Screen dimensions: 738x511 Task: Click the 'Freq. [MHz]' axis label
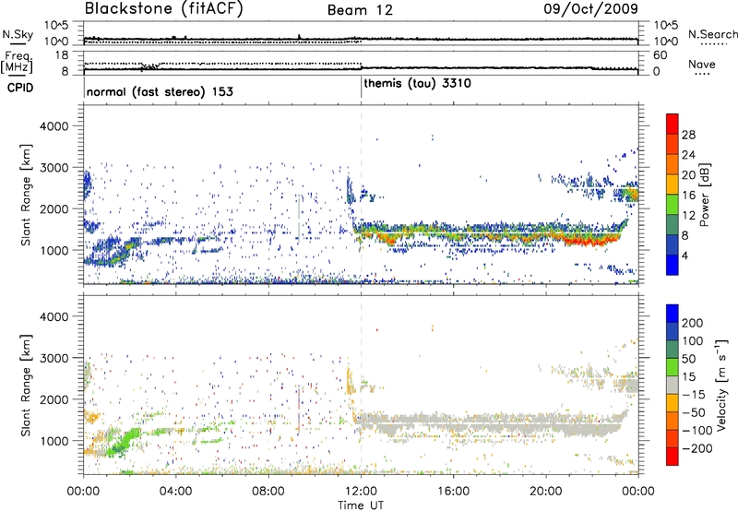[x=17, y=62]
